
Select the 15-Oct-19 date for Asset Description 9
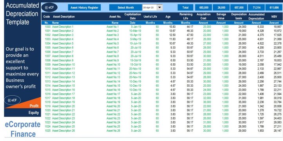136,60
